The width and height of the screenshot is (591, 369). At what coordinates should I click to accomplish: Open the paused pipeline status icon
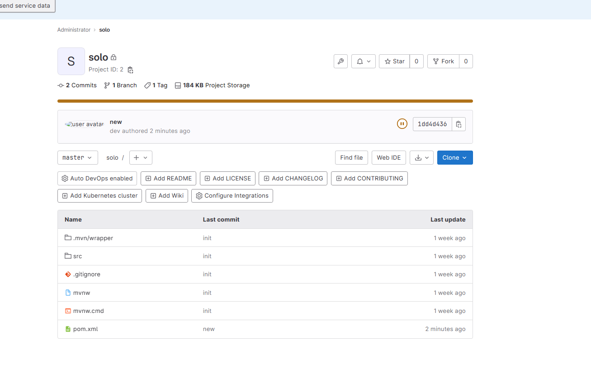coord(402,123)
